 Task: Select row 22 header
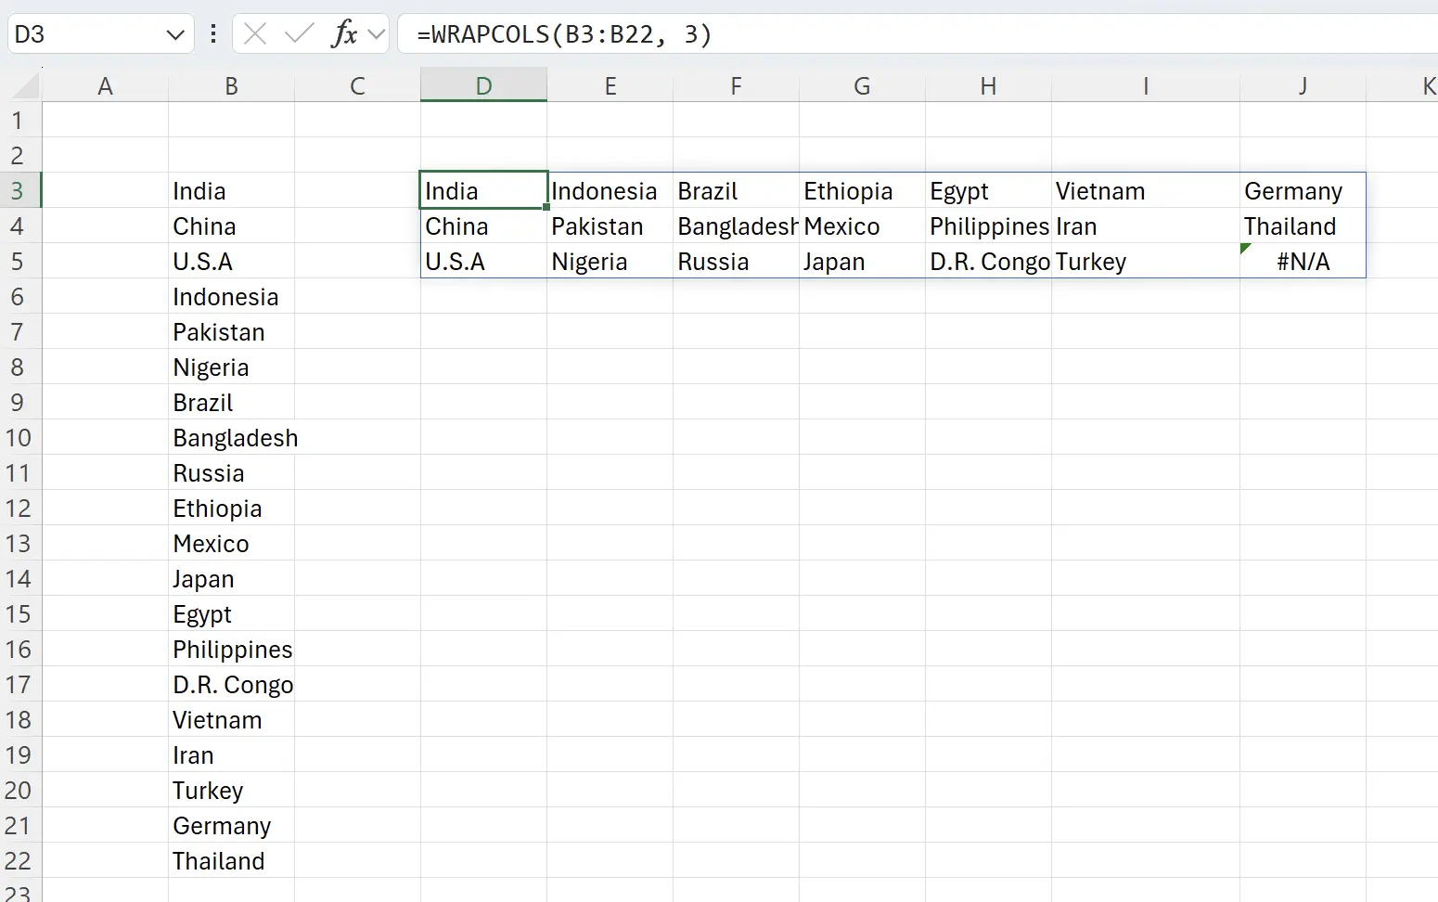click(19, 861)
